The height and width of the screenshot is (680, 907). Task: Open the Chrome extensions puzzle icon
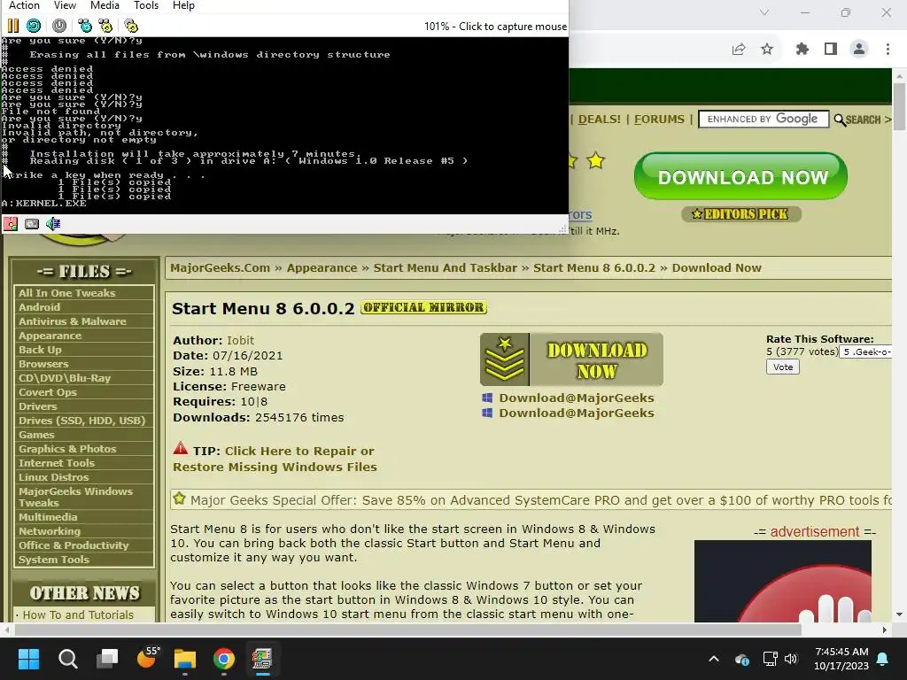[802, 50]
